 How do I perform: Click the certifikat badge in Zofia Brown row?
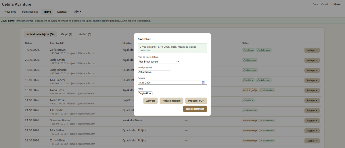[248, 50]
